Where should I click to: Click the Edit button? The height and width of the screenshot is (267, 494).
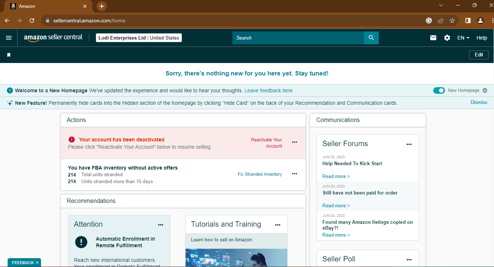479,55
